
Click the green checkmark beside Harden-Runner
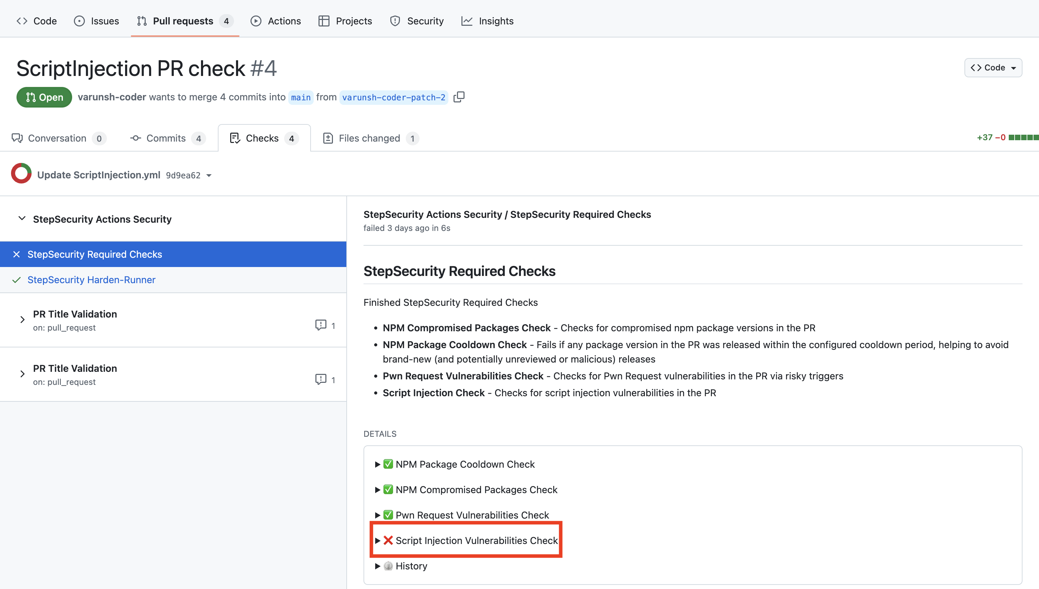16,280
